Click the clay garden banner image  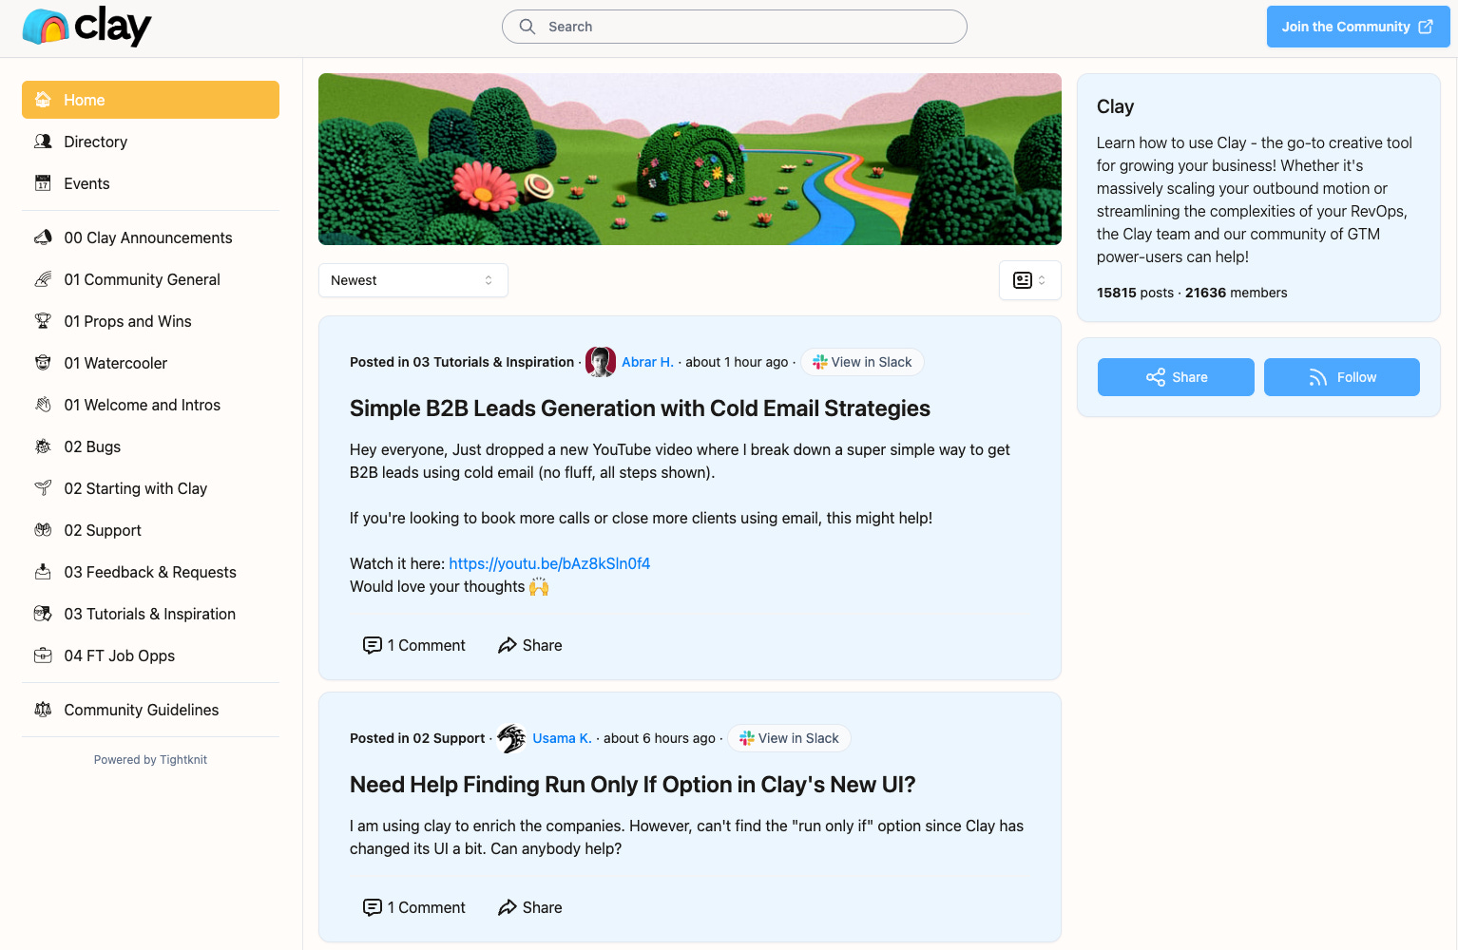click(690, 160)
